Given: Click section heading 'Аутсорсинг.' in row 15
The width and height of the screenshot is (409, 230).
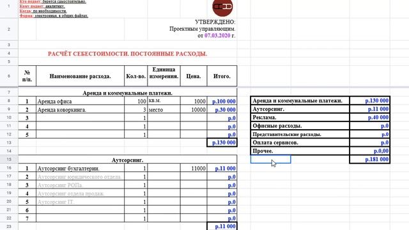Looking at the screenshot, I should [128, 160].
